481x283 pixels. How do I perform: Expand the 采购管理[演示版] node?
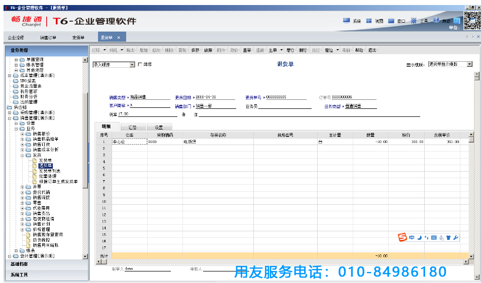click(10, 113)
